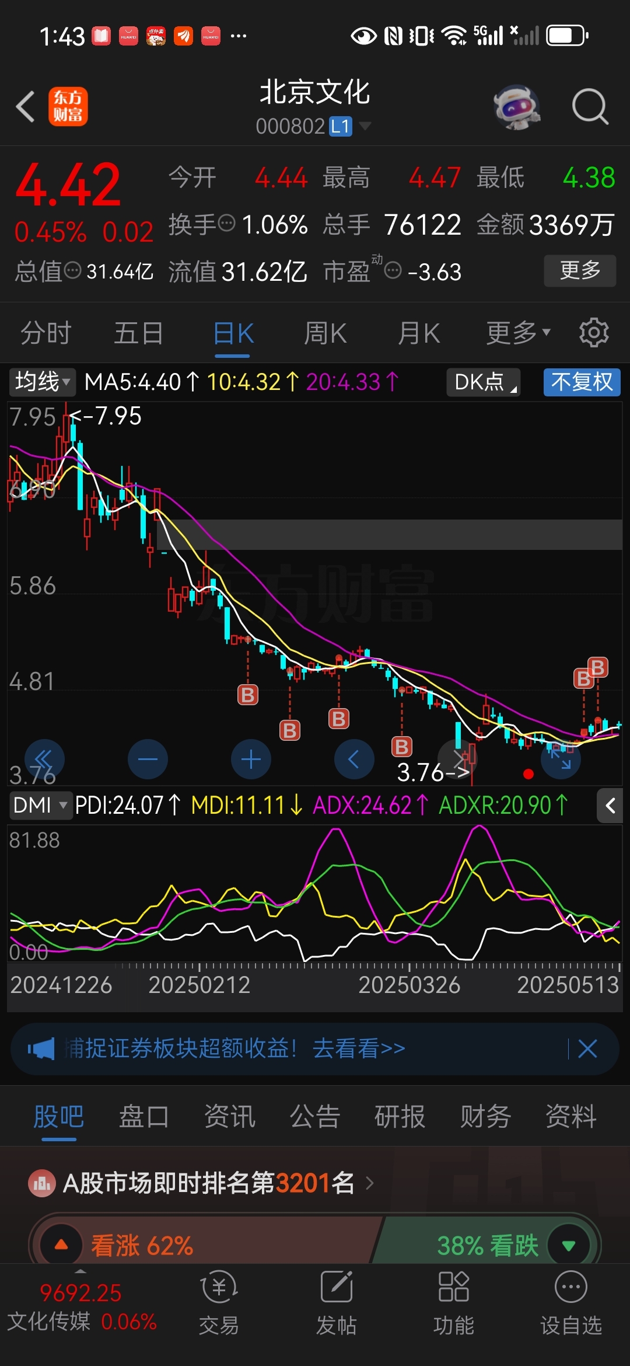The image size is (630, 1366).
Task: Open chart settings gear icon
Action: [x=594, y=333]
